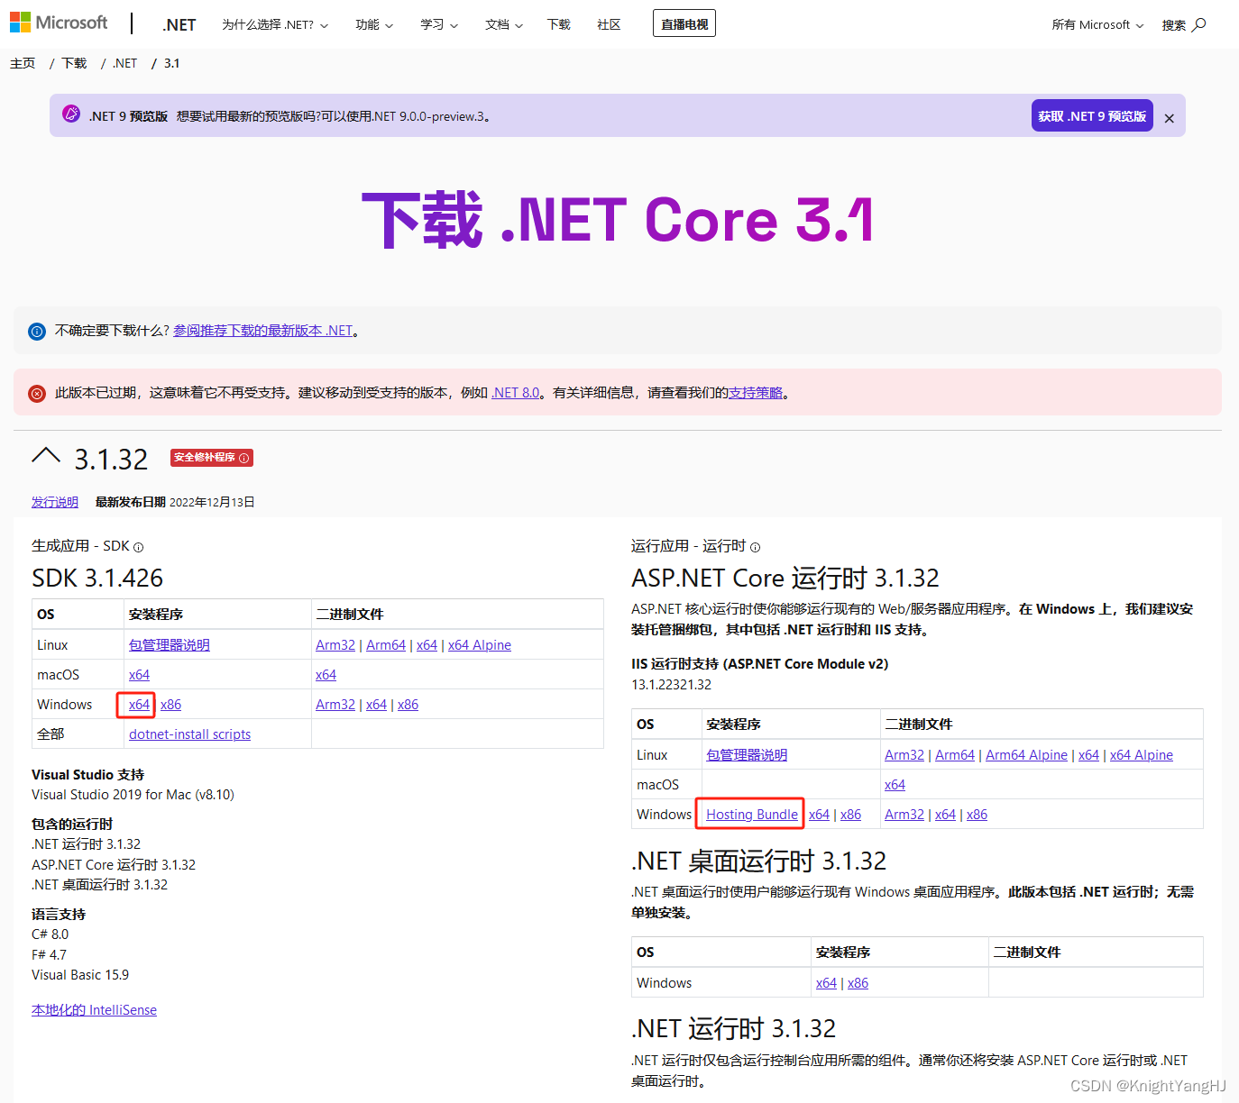Download the Windows Hosting Bundle
This screenshot has width=1239, height=1103.
752,815
